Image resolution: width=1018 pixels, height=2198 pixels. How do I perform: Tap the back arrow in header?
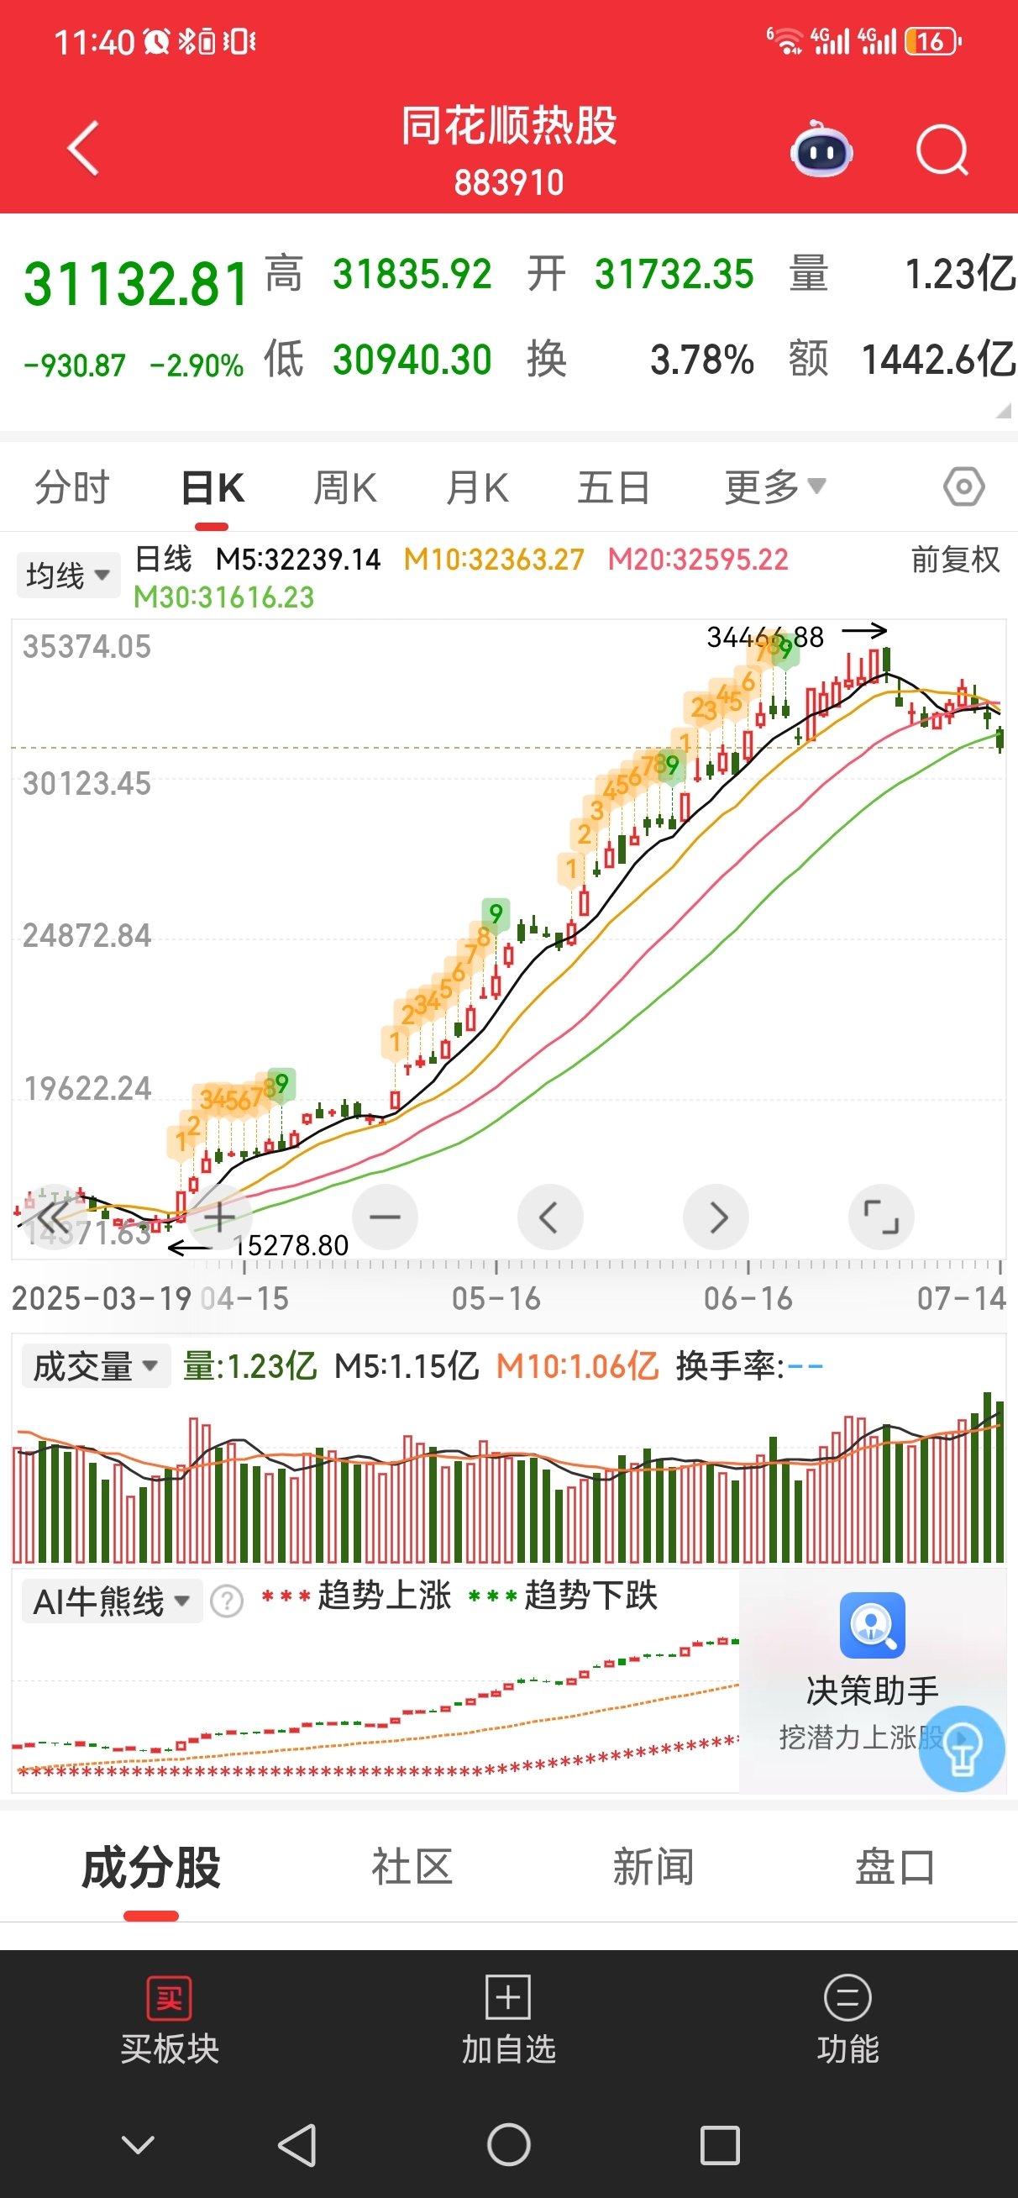84,149
